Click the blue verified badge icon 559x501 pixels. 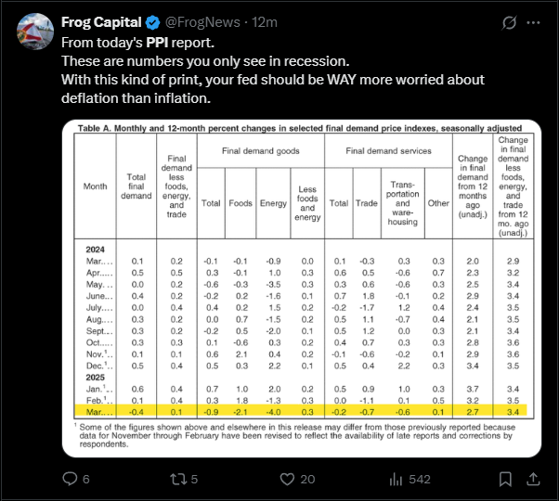point(153,23)
